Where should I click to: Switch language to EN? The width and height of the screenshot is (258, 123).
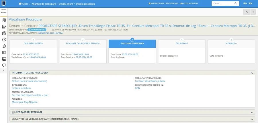[x=251, y=4]
